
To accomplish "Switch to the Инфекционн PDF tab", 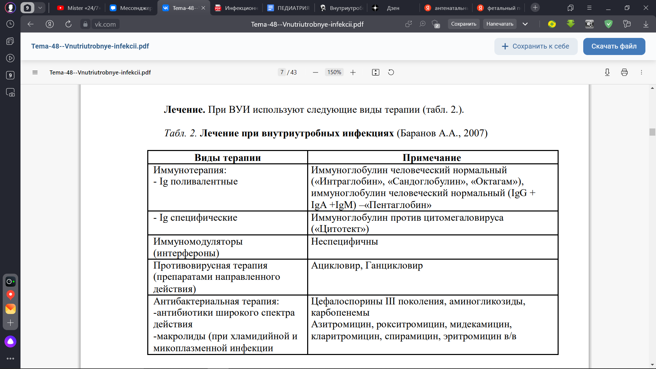I will coord(236,8).
